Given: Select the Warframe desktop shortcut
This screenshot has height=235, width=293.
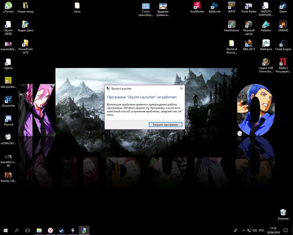Looking at the screenshot, I should coord(266,45).
